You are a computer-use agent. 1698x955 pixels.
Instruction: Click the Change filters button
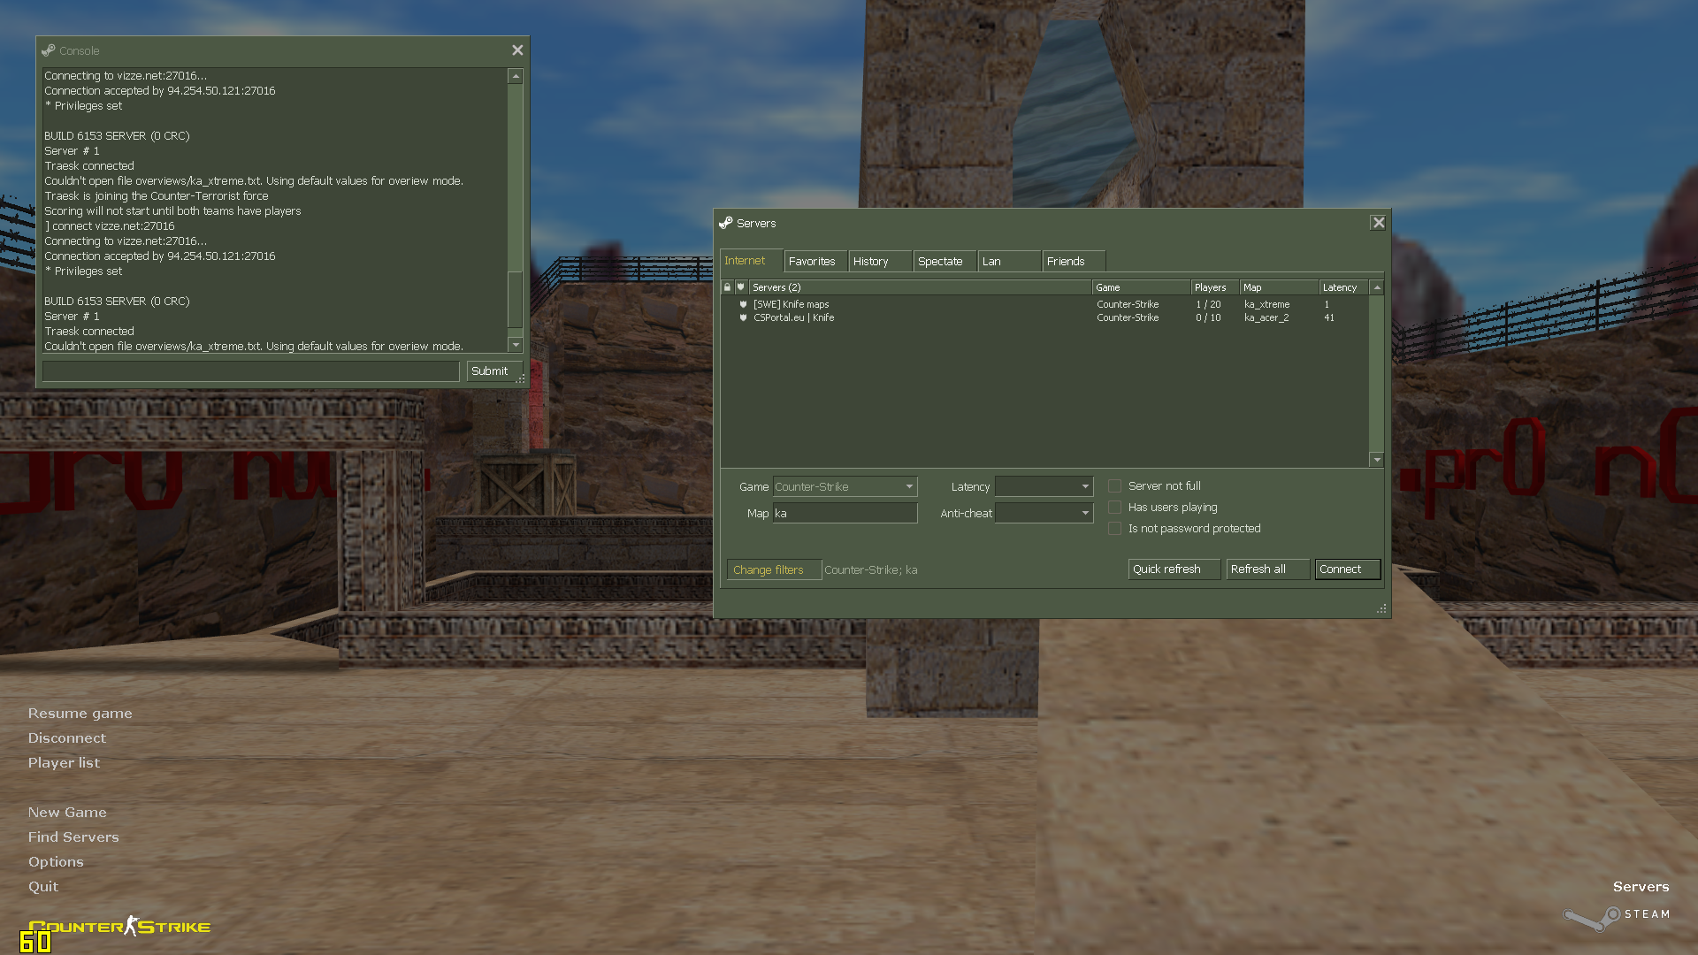774,570
